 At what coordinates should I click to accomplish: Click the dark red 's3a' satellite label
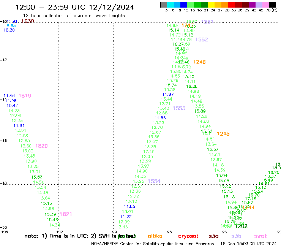click(x=213, y=236)
